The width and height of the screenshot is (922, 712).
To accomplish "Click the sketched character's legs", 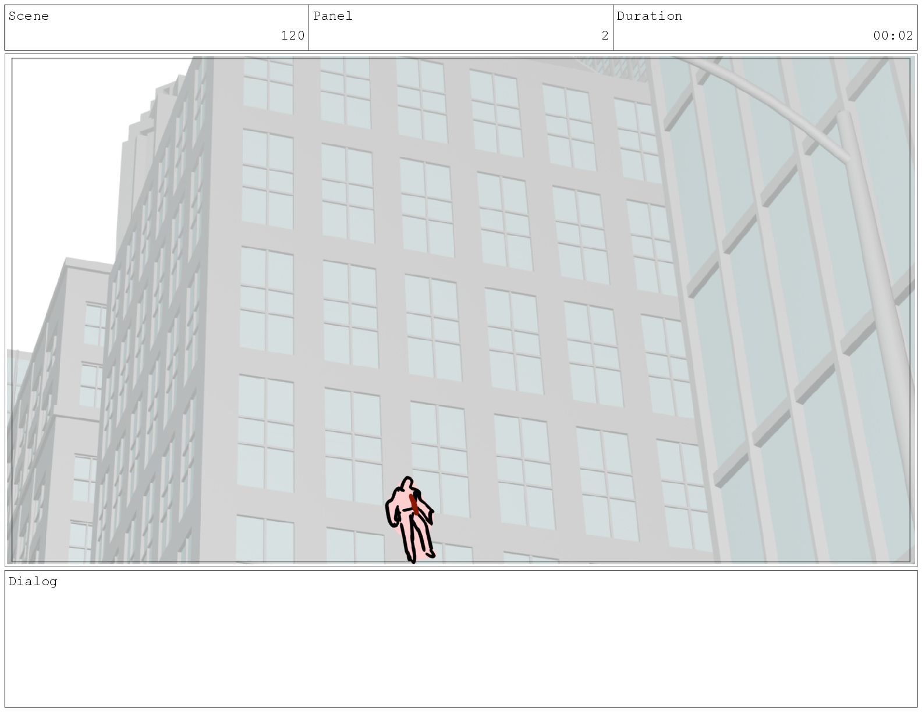I will (x=418, y=538).
